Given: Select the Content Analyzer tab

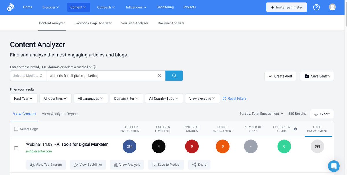Looking at the screenshot, I should [52, 23].
